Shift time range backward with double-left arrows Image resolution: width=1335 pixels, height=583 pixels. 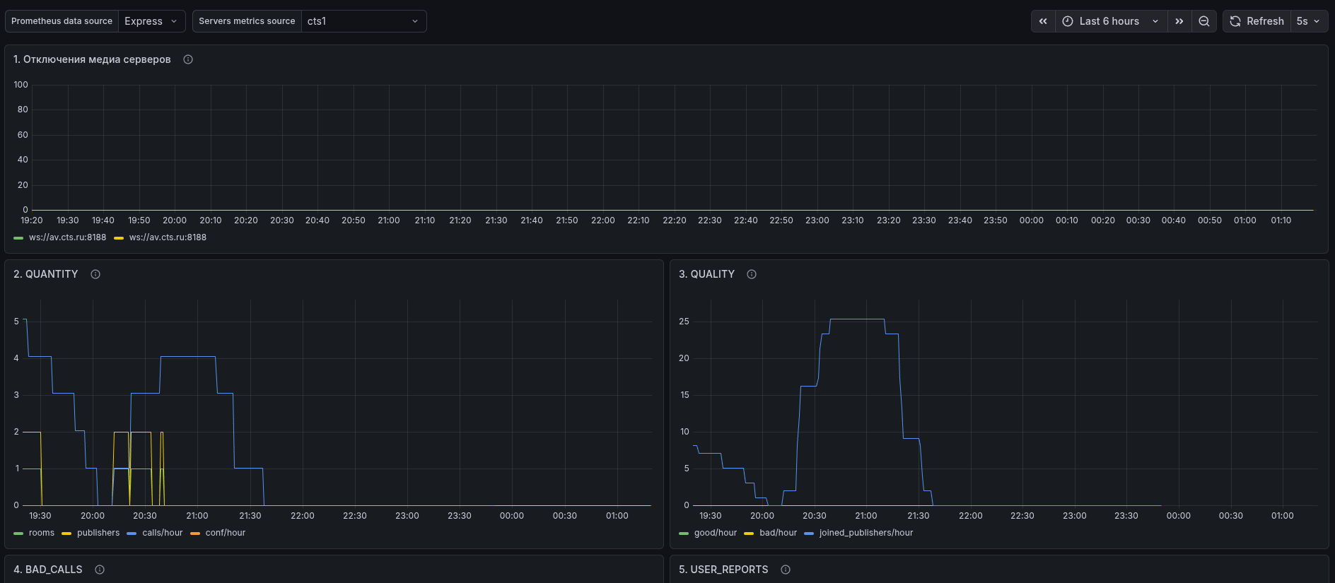click(1043, 21)
